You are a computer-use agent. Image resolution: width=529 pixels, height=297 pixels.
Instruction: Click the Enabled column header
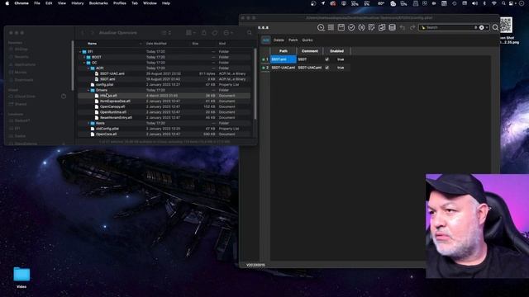336,51
